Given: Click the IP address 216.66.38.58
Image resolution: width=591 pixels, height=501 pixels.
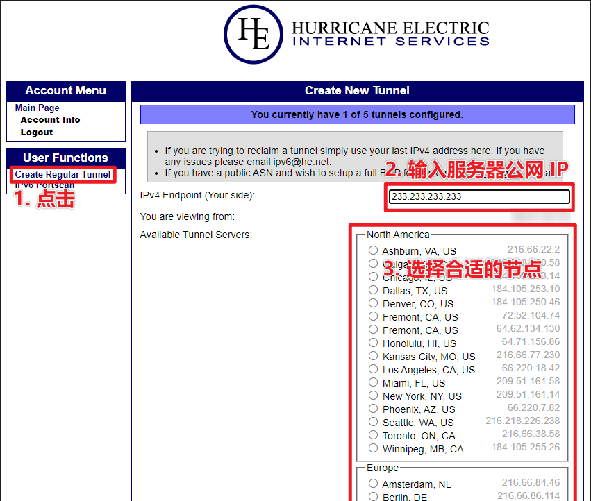Looking at the screenshot, I should [531, 434].
